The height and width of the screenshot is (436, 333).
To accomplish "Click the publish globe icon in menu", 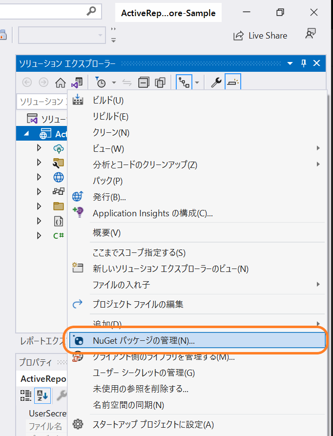I will [x=78, y=196].
